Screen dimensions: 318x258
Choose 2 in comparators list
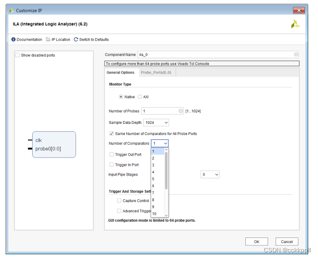tap(158, 158)
